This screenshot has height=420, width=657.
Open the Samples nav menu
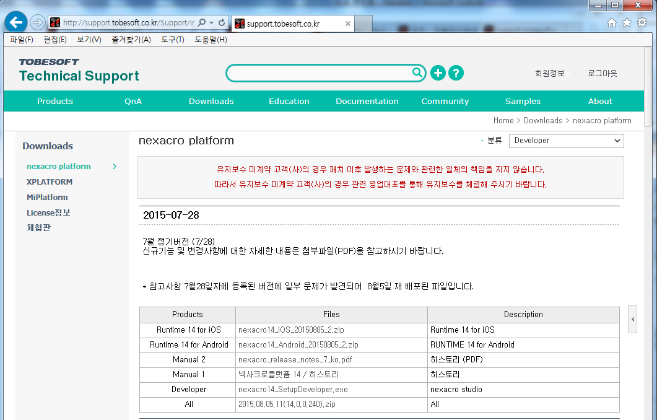pos(523,101)
